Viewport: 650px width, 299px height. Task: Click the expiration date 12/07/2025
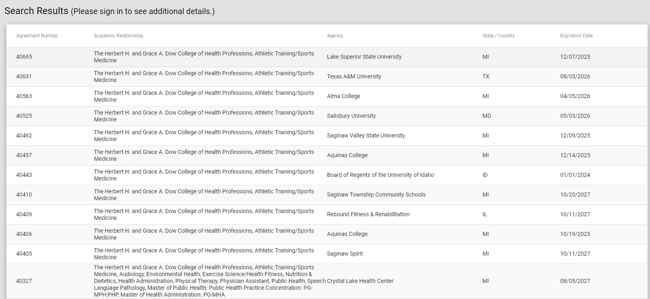pyautogui.click(x=575, y=57)
